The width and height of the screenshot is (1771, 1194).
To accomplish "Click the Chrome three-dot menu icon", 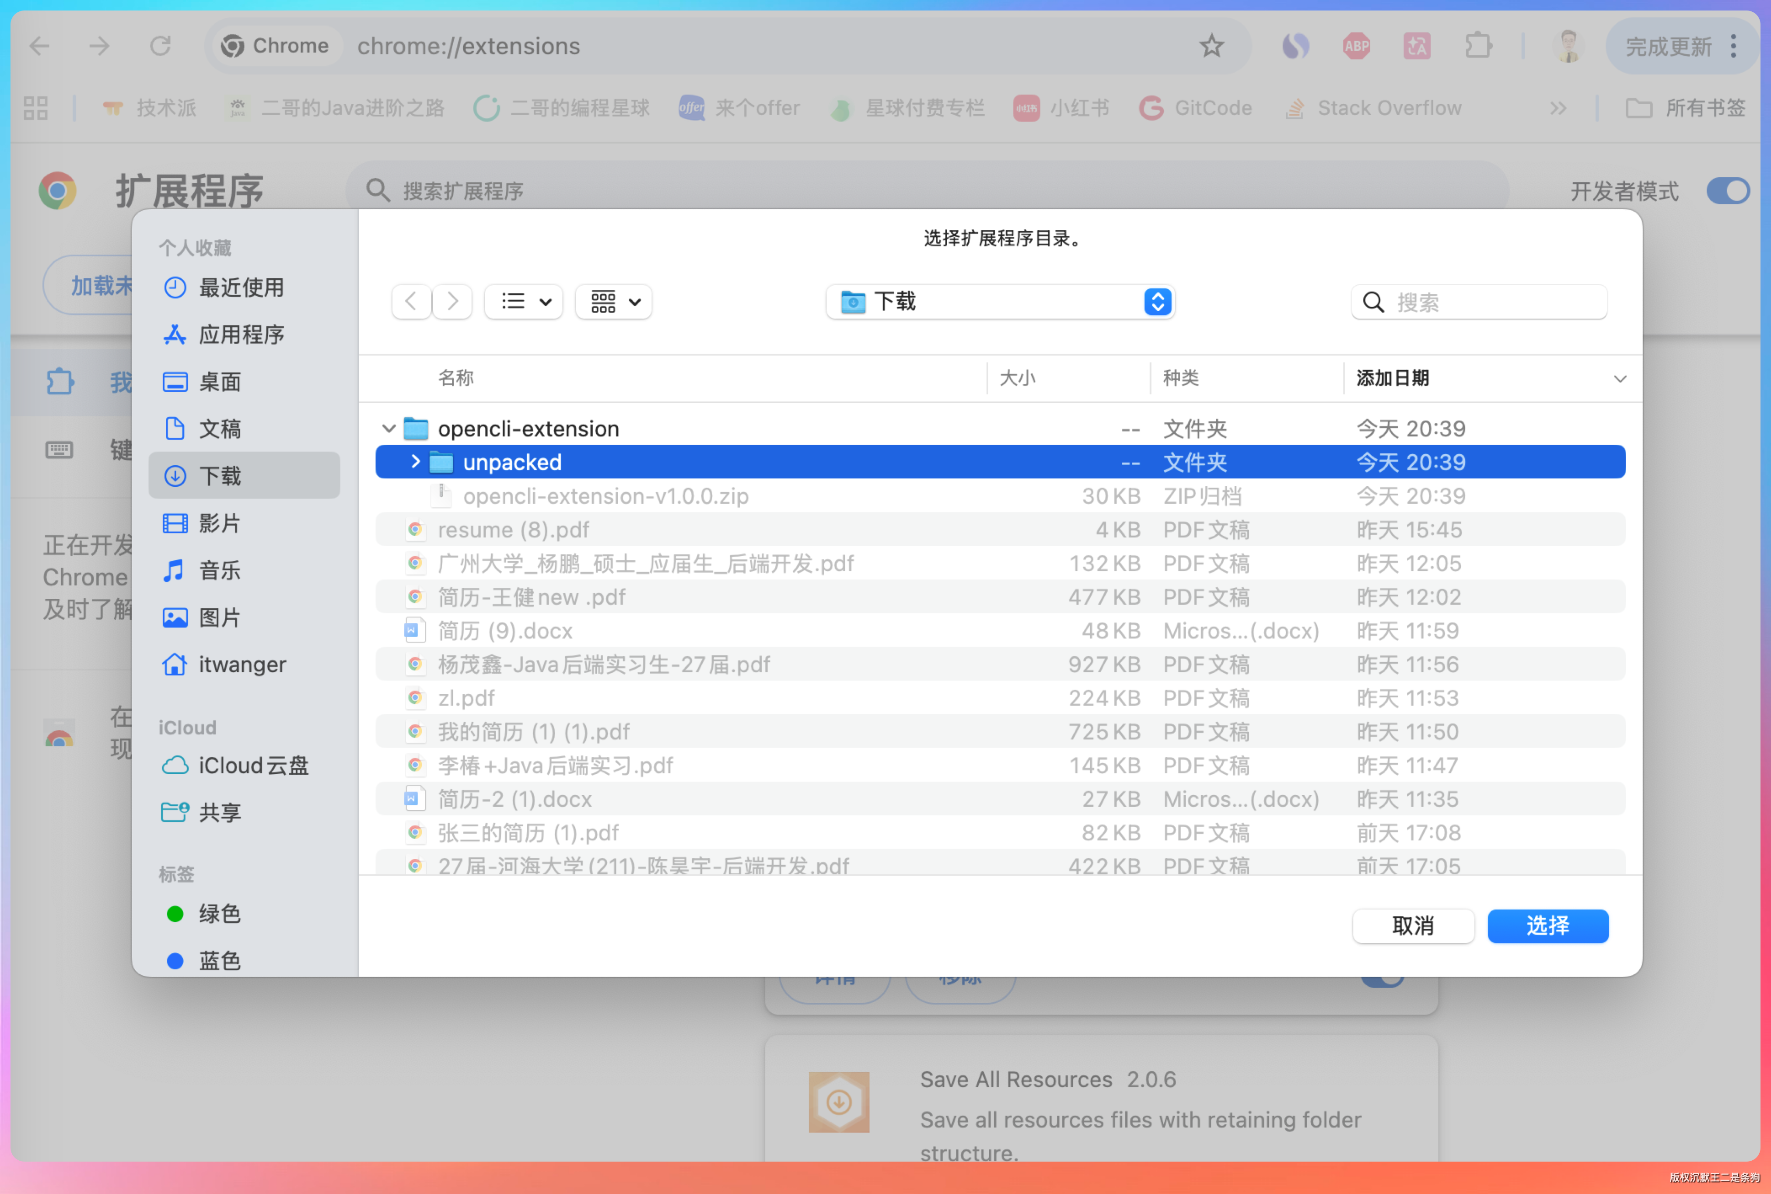I will 1733,46.
